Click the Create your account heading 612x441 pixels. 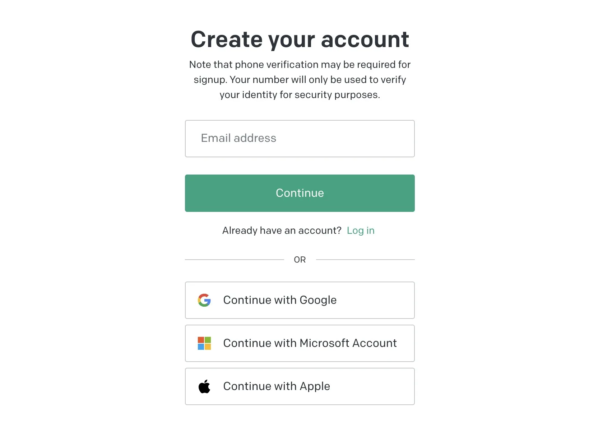(300, 40)
